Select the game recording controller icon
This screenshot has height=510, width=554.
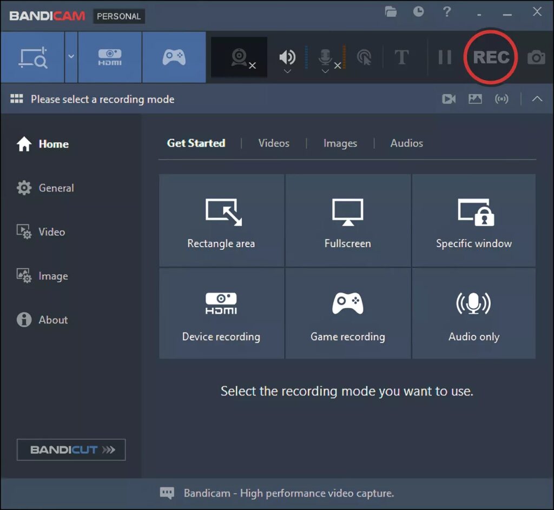tap(174, 57)
